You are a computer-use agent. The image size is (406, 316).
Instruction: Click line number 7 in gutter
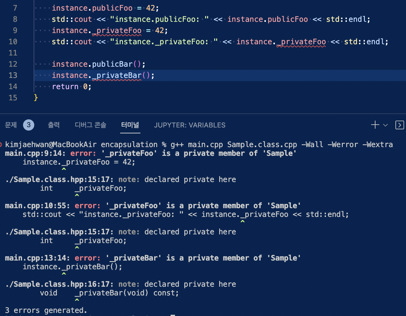(15, 8)
